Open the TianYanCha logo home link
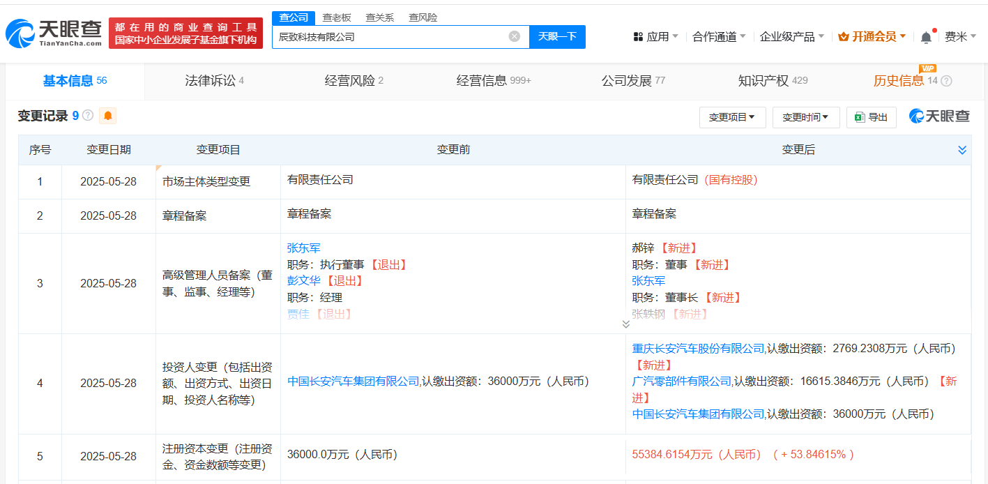The height and width of the screenshot is (484, 988). (53, 33)
